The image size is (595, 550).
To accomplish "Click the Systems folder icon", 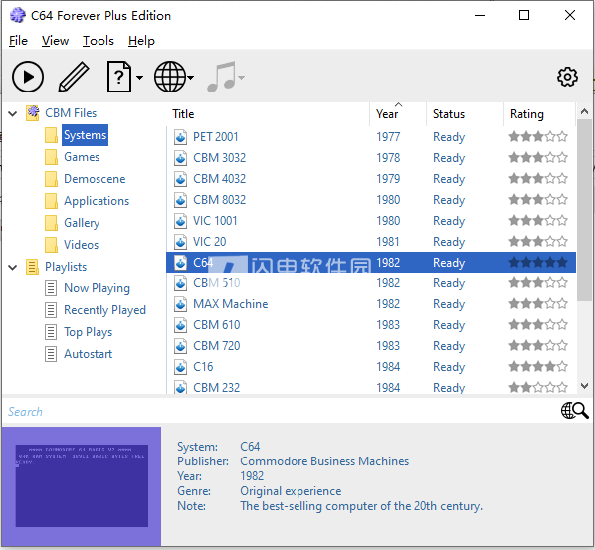I will [x=51, y=135].
